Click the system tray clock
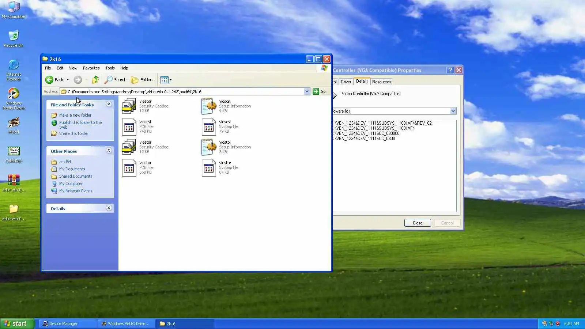 (x=571, y=324)
